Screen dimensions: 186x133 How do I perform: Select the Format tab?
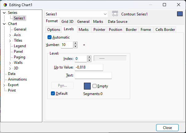(52, 21)
